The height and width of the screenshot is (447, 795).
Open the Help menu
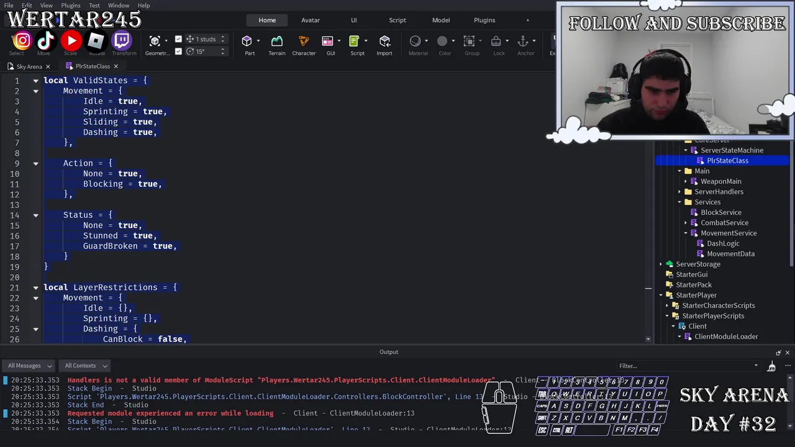pyautogui.click(x=143, y=6)
